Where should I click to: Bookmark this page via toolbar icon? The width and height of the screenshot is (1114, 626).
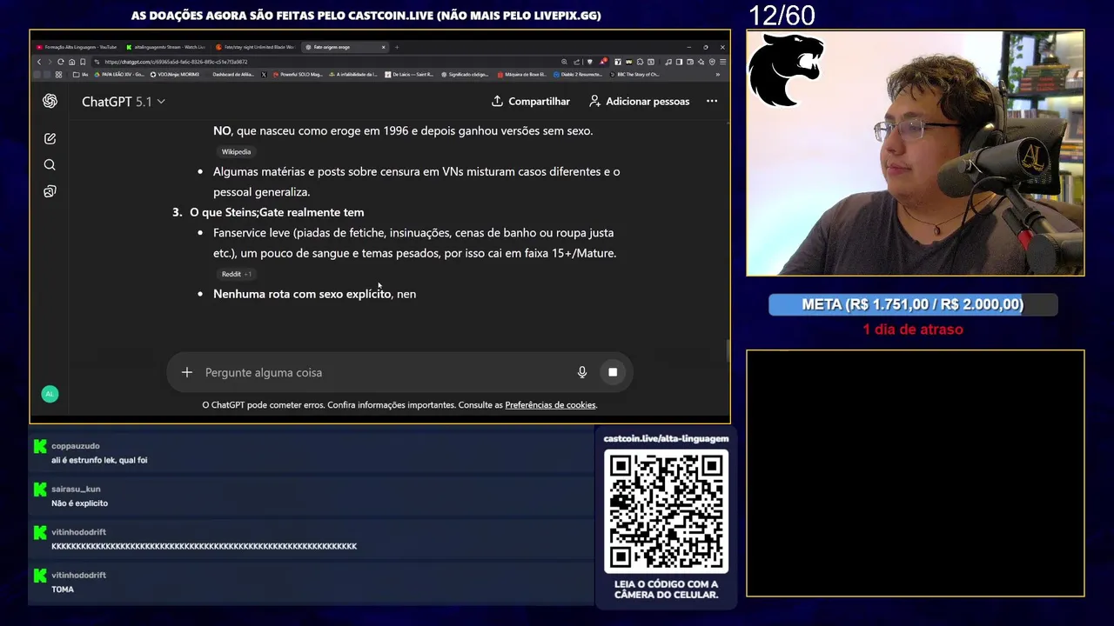coord(83,62)
